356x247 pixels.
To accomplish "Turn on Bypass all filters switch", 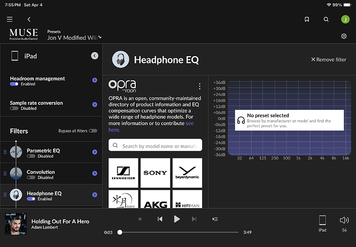I will (x=93, y=130).
